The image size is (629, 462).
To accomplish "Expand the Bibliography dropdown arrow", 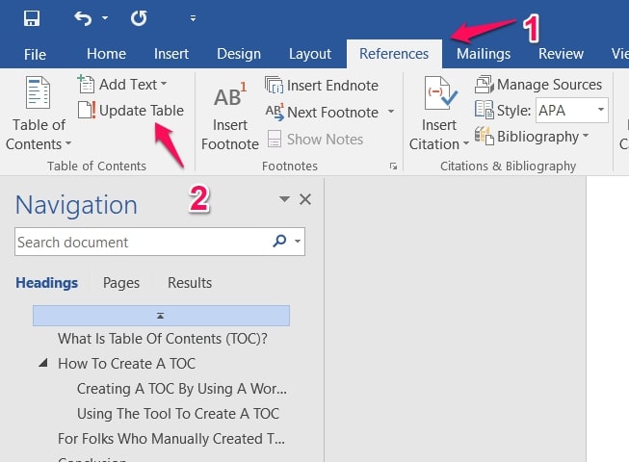I will (586, 136).
